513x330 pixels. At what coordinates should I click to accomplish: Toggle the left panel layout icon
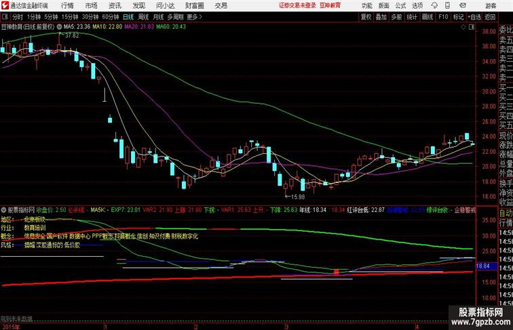coord(5,17)
